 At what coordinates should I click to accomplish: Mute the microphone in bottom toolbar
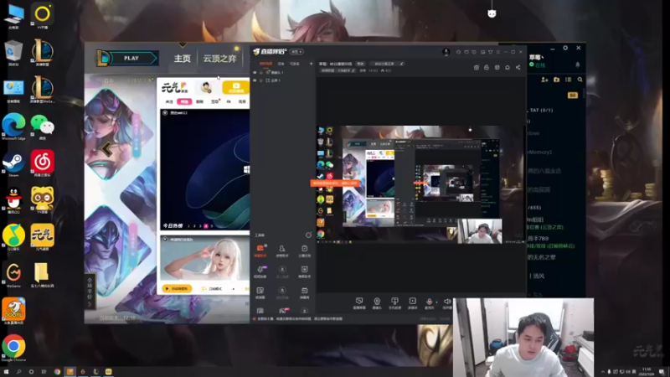point(429,302)
